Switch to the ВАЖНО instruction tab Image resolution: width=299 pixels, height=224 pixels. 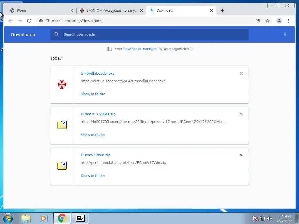[111, 10]
